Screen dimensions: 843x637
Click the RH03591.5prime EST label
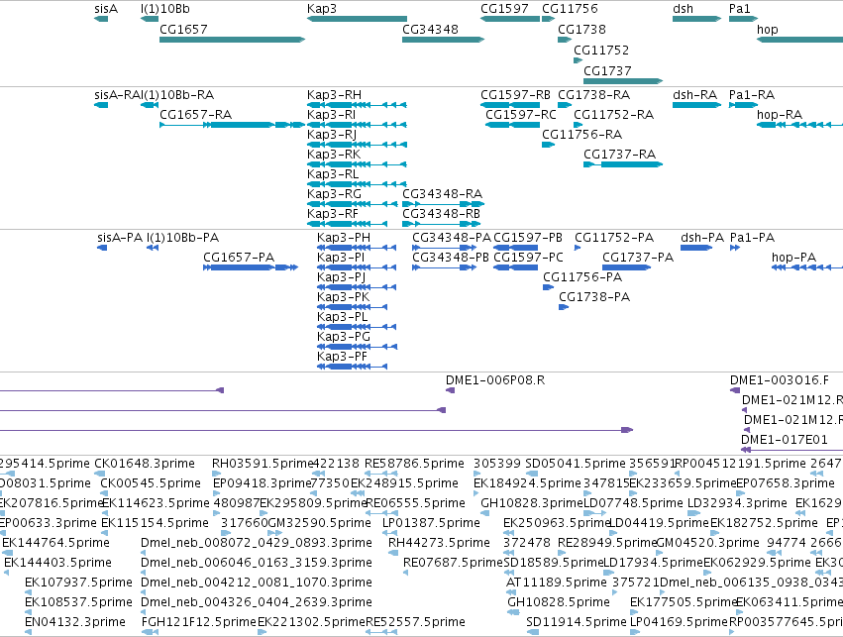(x=263, y=464)
